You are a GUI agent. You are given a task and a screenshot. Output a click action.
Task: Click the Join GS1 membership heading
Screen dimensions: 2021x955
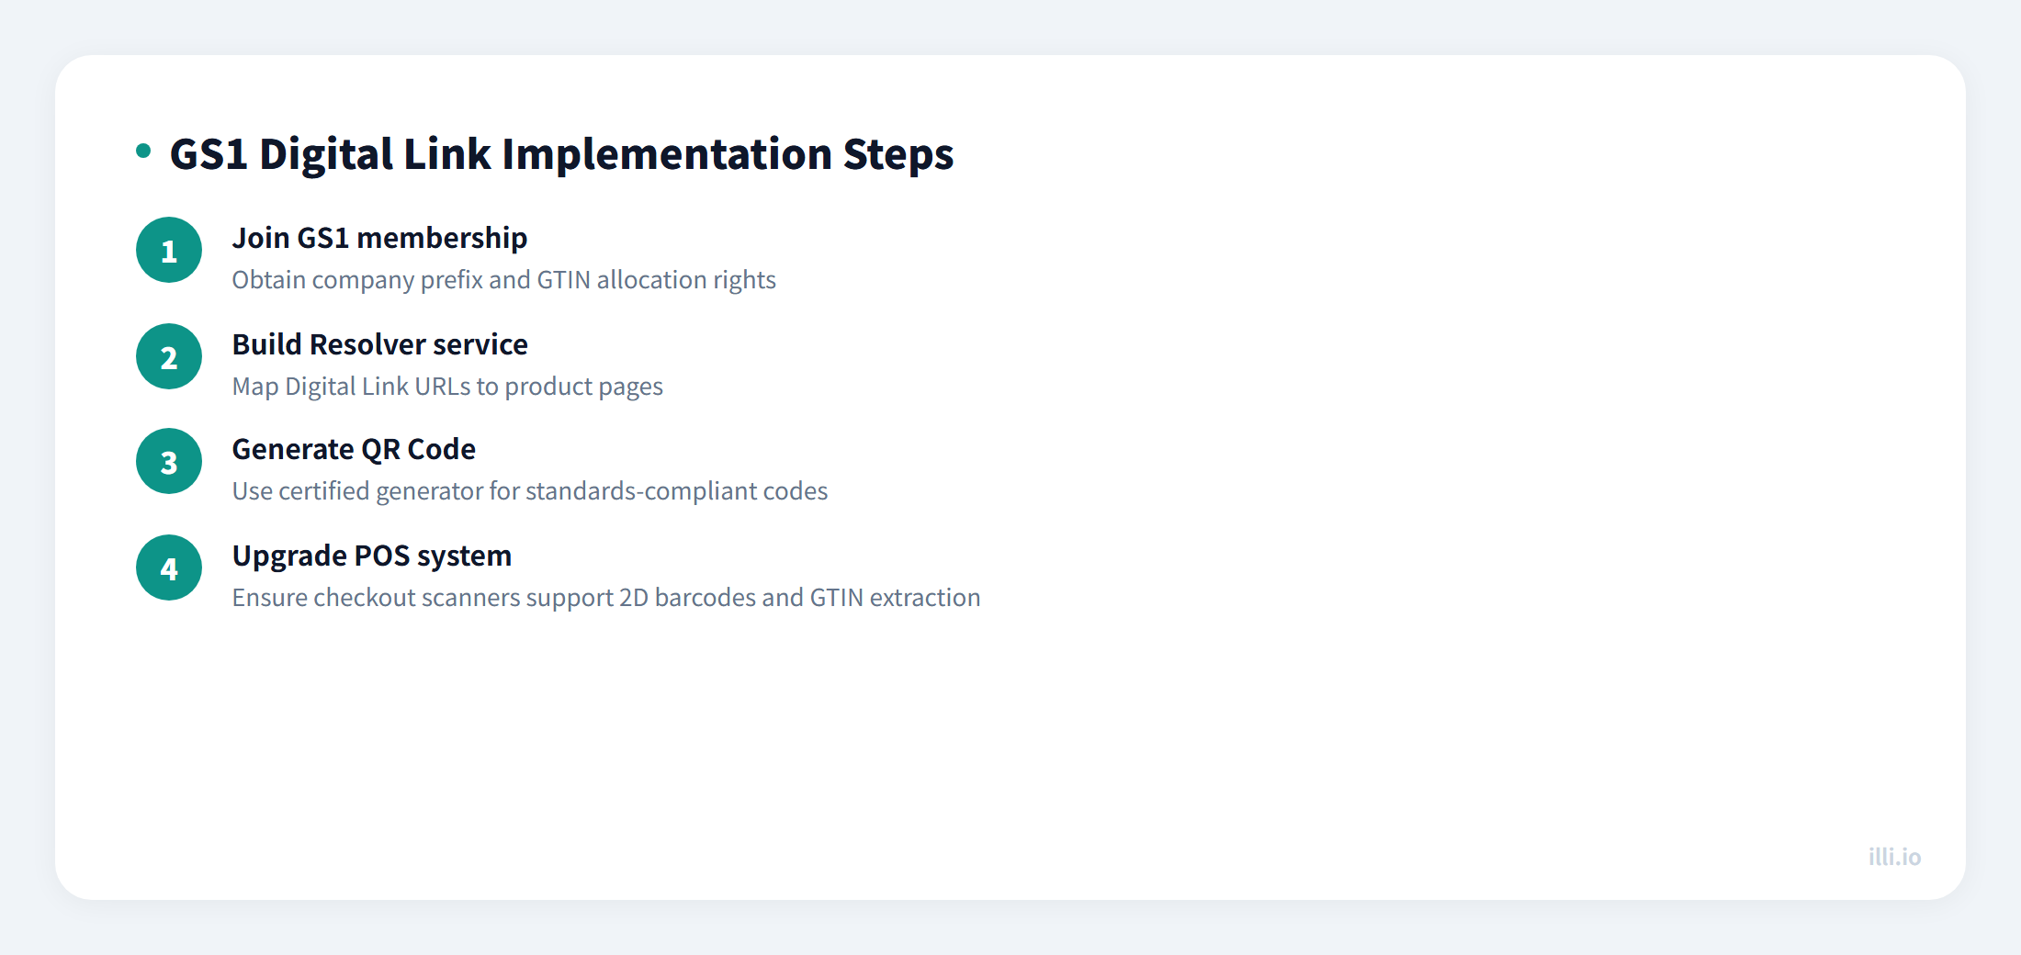coord(379,238)
